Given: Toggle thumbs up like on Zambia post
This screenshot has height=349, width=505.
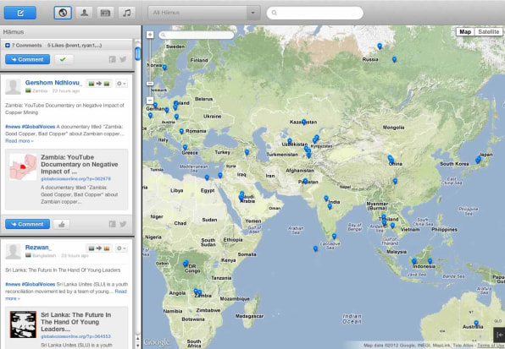Looking at the screenshot, I should coord(61,225).
